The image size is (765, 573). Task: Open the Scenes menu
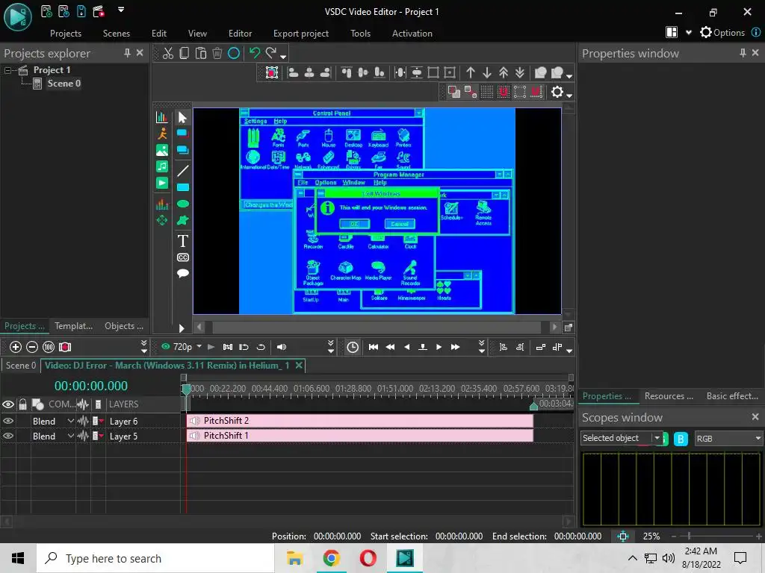[116, 33]
